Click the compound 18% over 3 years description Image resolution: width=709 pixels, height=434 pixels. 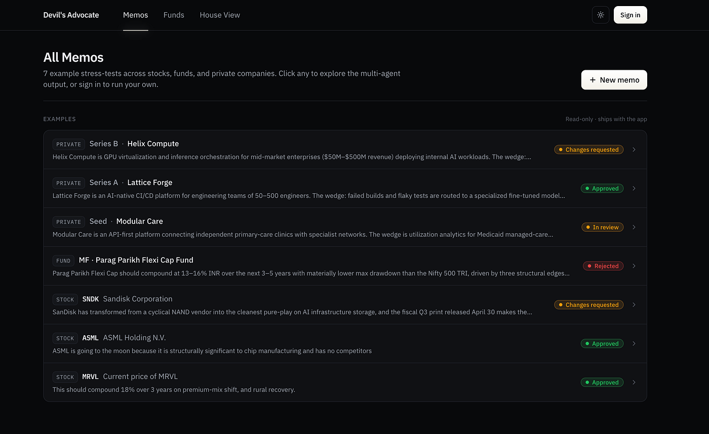174,389
